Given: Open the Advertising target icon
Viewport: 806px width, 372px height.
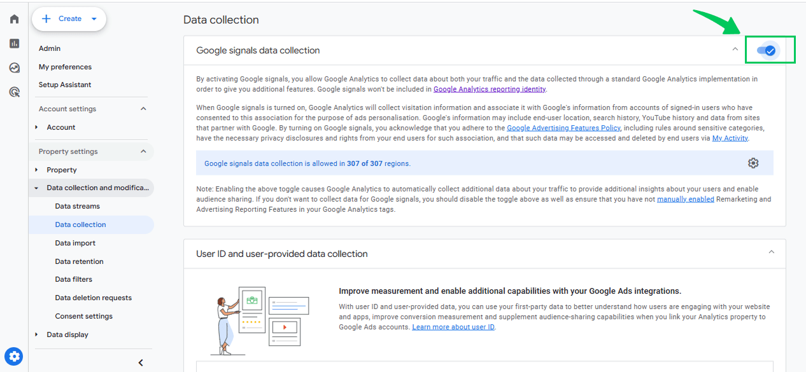Looking at the screenshot, I should pos(14,92).
